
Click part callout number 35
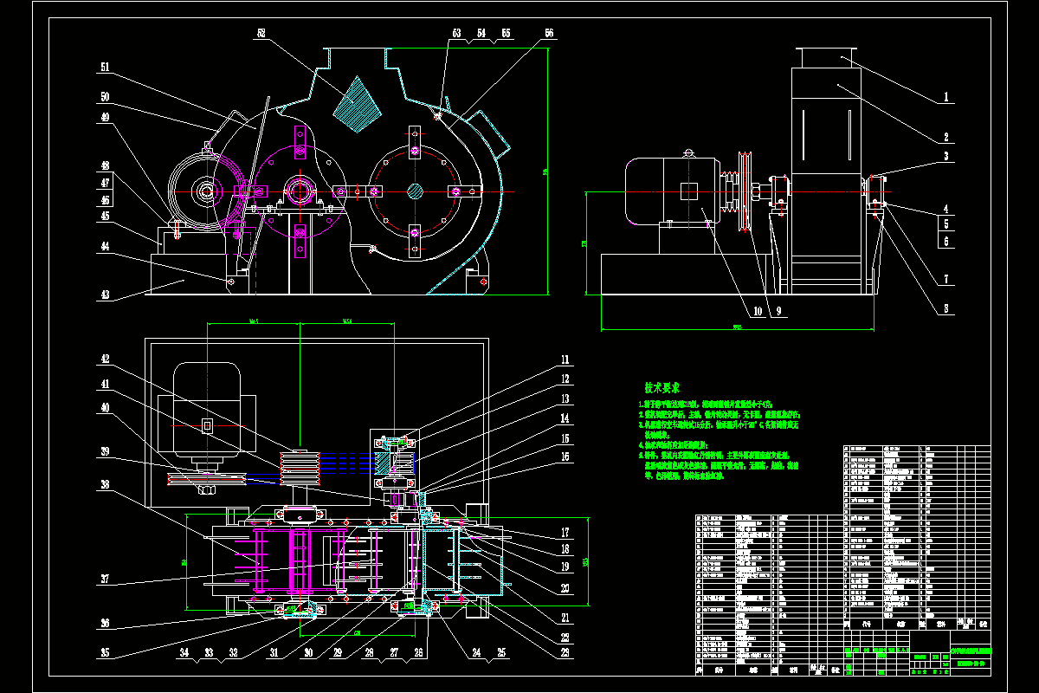coord(106,654)
